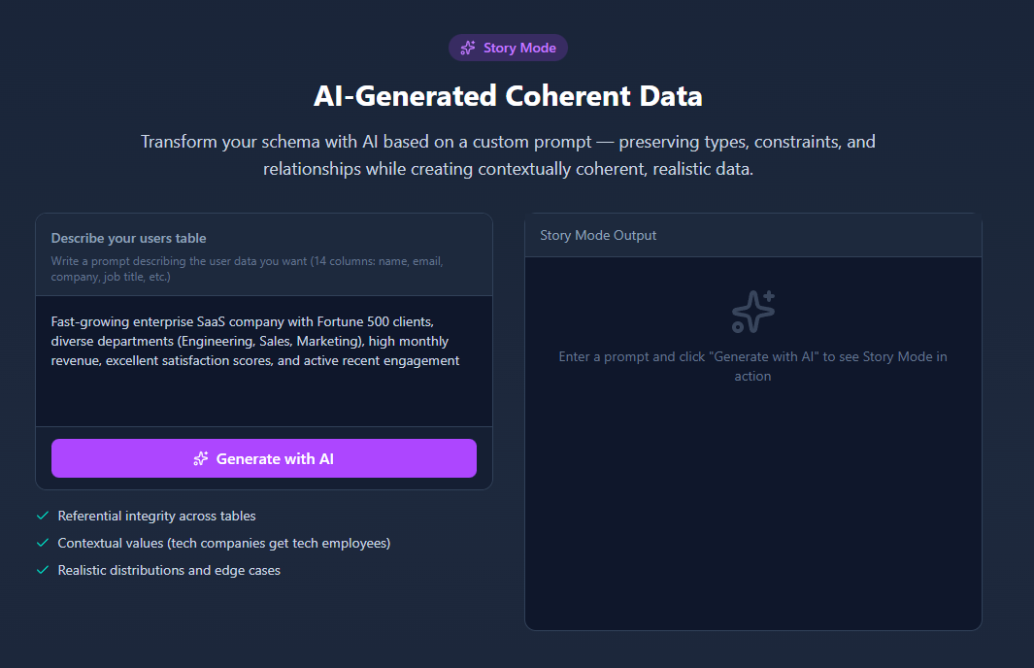Click the Story Mode badge at the top
Image resolution: width=1034 pixels, height=668 pixels.
click(x=508, y=48)
